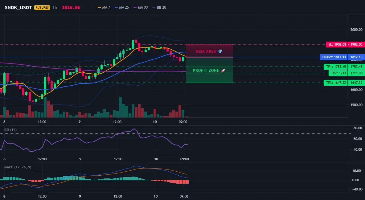Click the shield icon in RISK AREA

pyautogui.click(x=220, y=51)
